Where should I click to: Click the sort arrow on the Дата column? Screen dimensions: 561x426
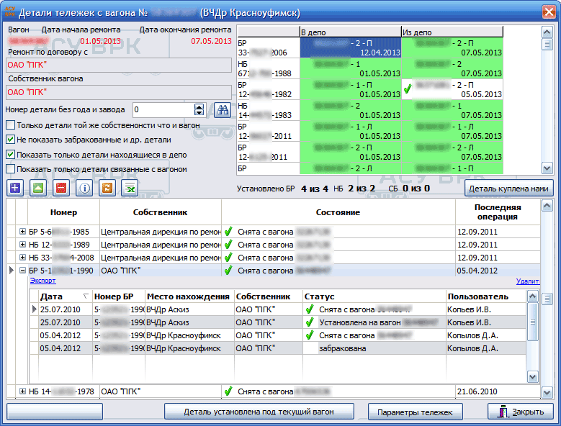86,296
